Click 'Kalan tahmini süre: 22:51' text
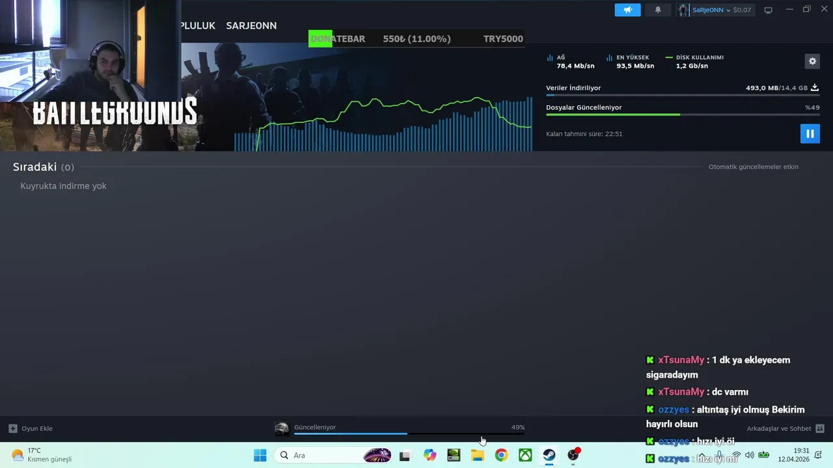 pyautogui.click(x=584, y=134)
